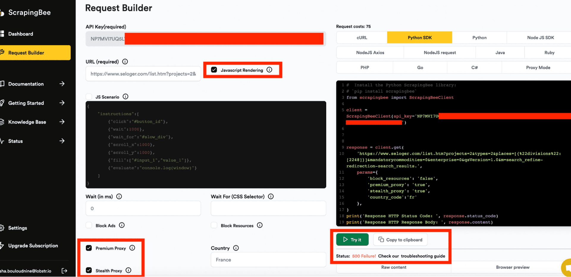This screenshot has width=571, height=277.
Task: Show info for Block Ads option
Action: click(122, 225)
